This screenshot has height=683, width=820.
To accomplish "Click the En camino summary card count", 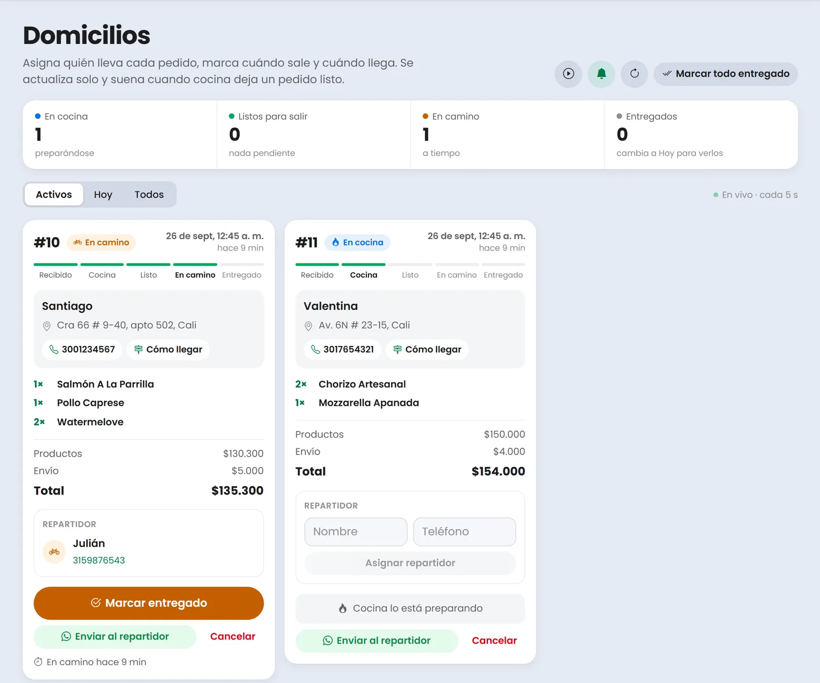I will [426, 134].
